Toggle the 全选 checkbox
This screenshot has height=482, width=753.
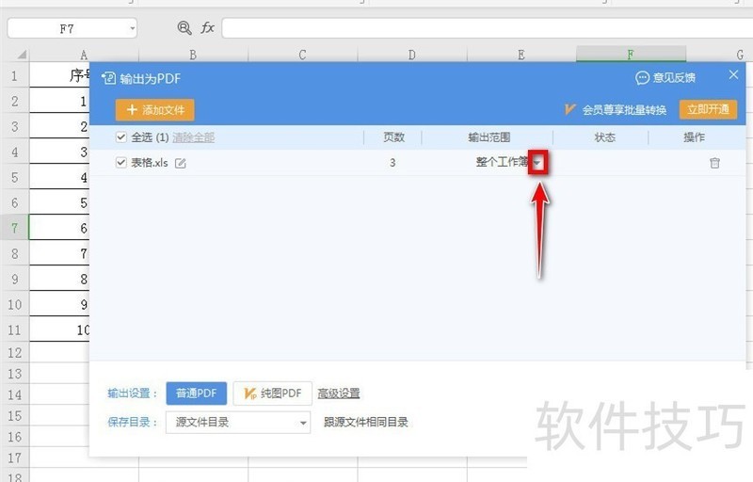[x=121, y=137]
